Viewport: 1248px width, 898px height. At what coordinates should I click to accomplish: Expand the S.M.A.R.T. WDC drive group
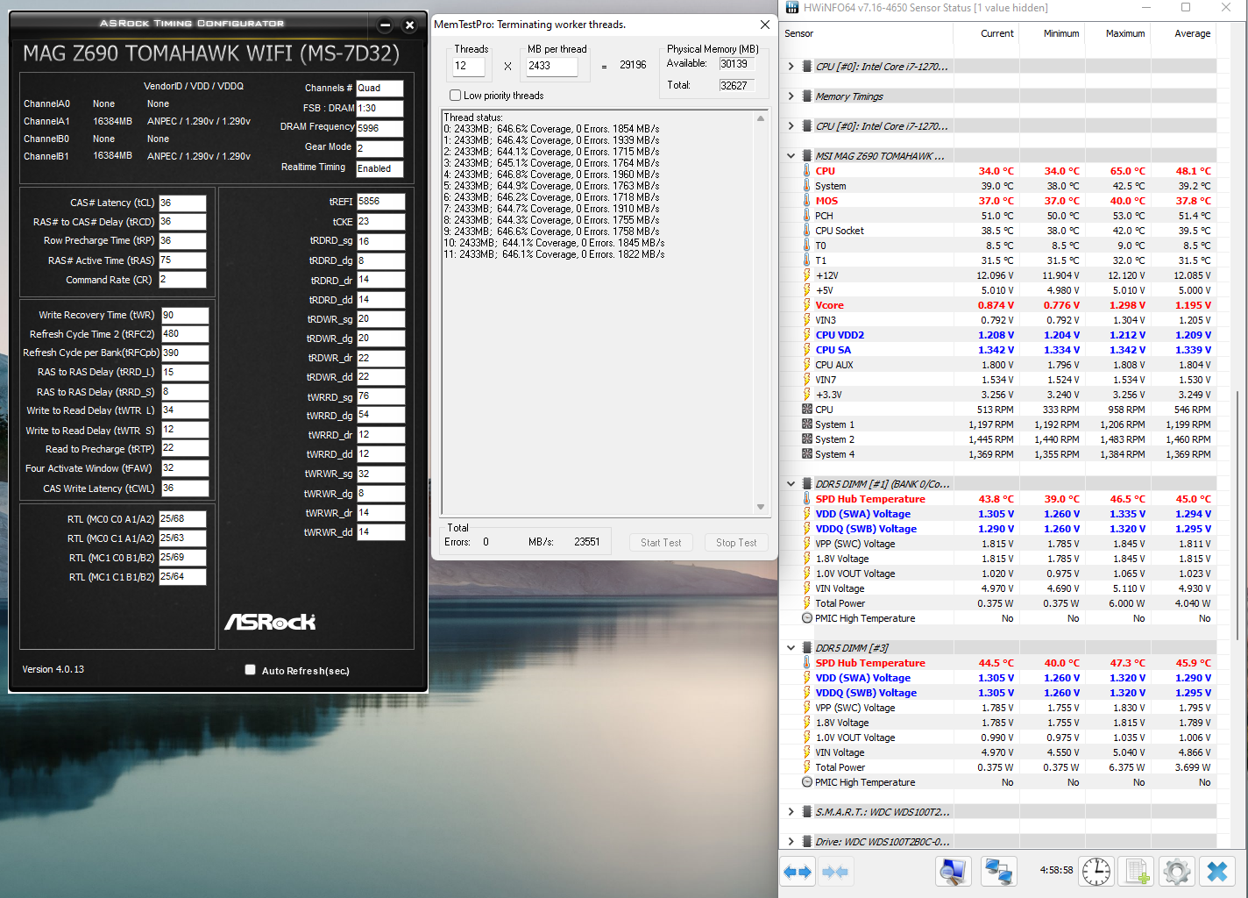point(791,812)
